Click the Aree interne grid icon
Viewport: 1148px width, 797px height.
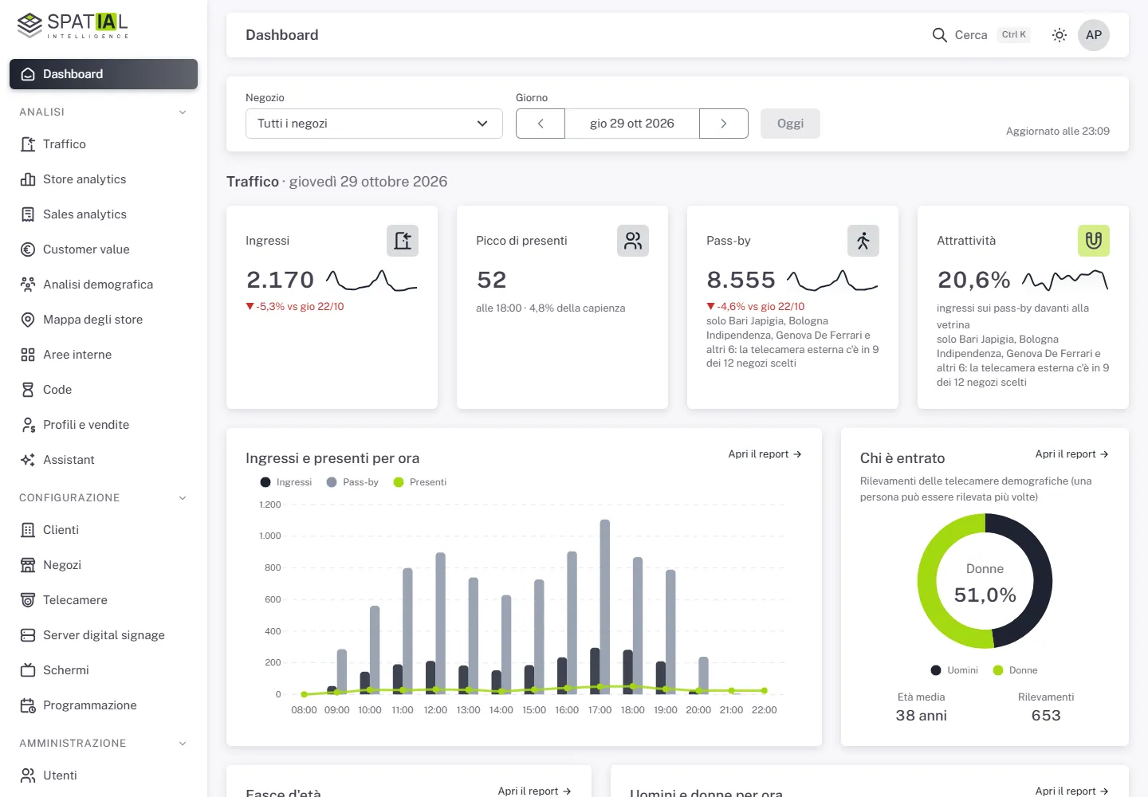(28, 355)
